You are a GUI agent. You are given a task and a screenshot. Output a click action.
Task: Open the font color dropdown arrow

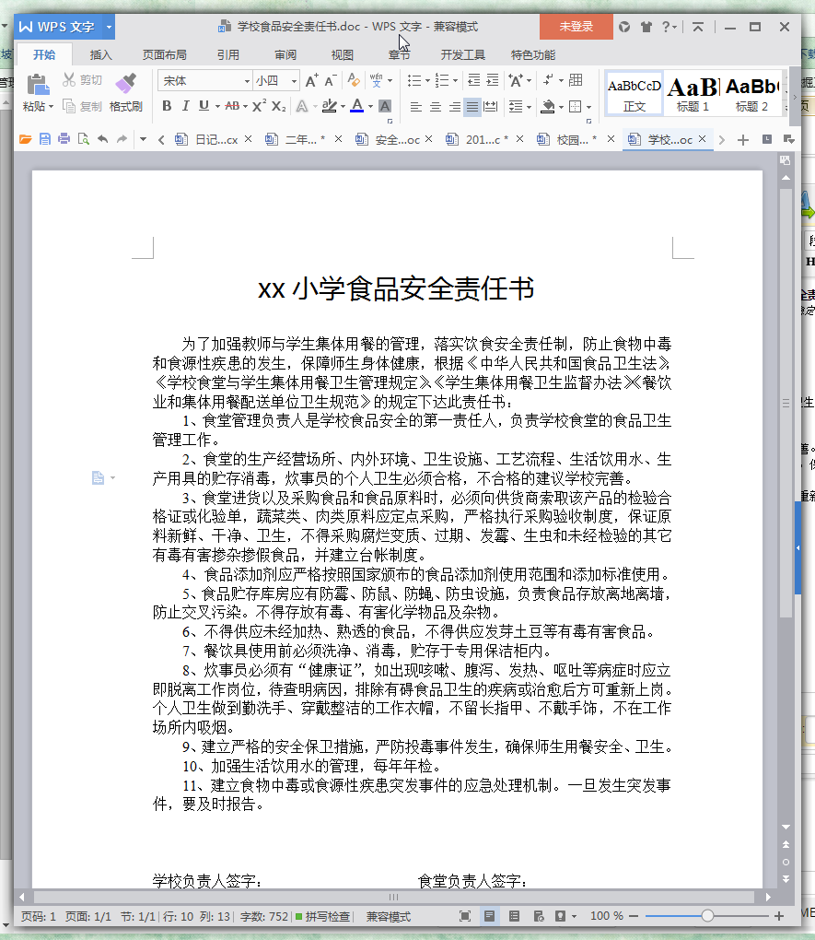[x=370, y=107]
